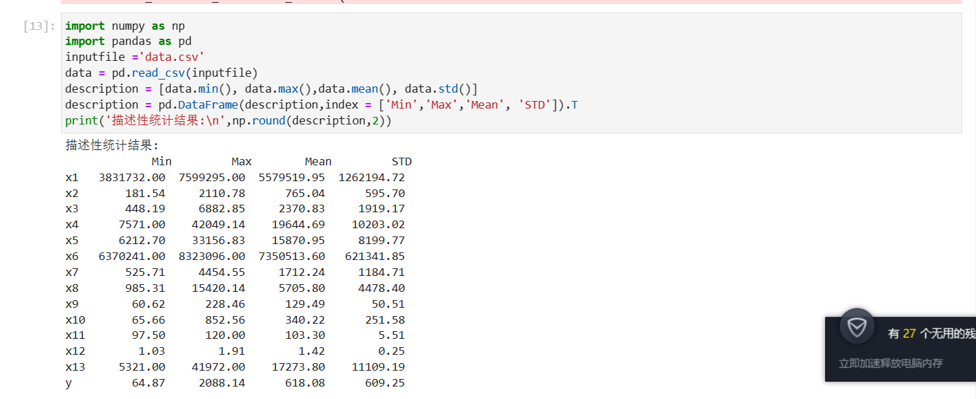This screenshot has height=399, width=976.
Task: Click the value '228.46'
Action: 225,304
